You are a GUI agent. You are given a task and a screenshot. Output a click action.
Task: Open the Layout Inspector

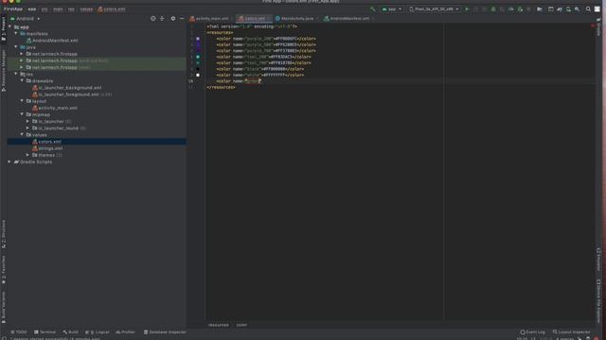coord(572,331)
